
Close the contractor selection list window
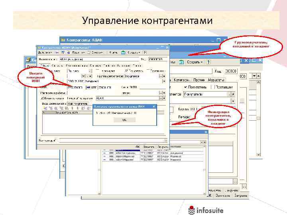click(206, 132)
